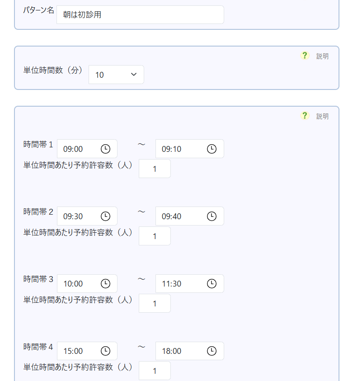The height and width of the screenshot is (381, 353).
Task: Click clock icon beside 11:30 end time
Action: pyautogui.click(x=212, y=283)
